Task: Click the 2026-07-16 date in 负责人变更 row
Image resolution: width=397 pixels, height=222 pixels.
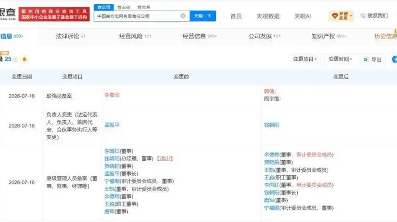Action: point(21,126)
